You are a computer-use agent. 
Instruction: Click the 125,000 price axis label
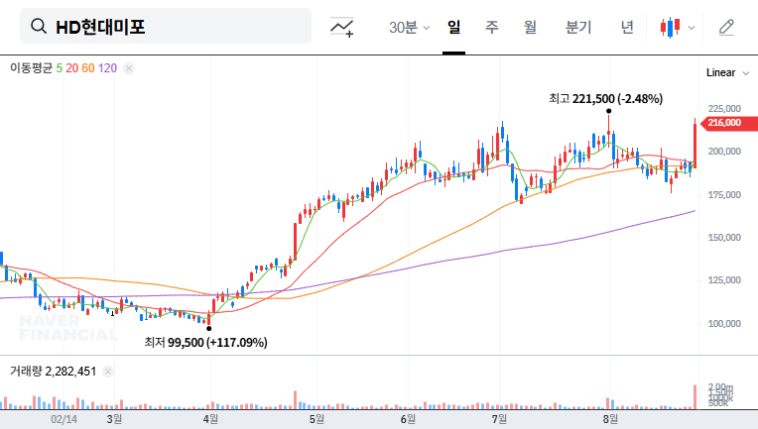(724, 280)
